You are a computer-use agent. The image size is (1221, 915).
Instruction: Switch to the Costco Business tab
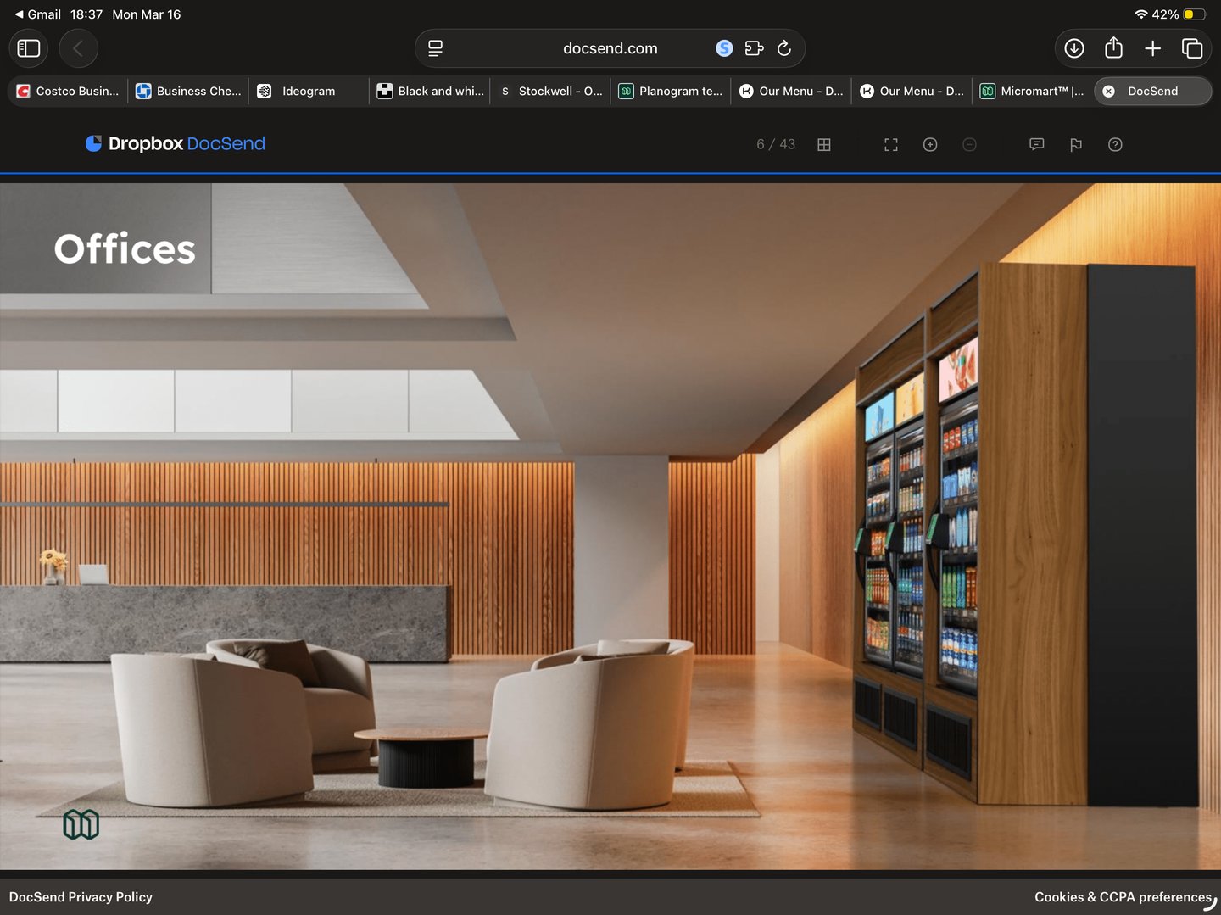tap(68, 91)
